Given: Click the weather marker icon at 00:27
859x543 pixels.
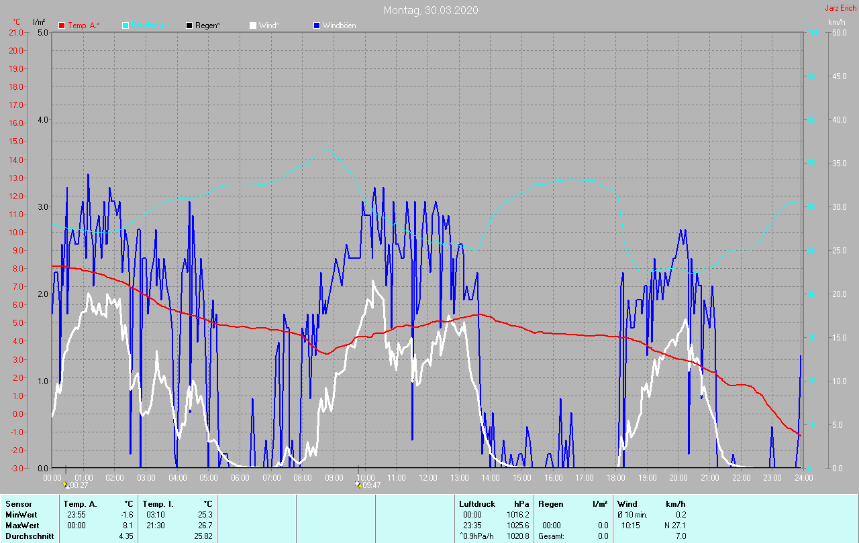Looking at the screenshot, I should tap(65, 485).
